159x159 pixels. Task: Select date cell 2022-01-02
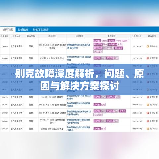click(x=137, y=129)
